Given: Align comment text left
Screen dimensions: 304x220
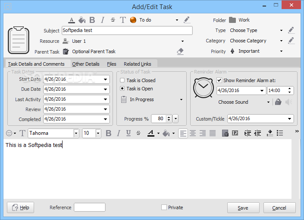Looking at the screenshot, I should click(183, 133).
